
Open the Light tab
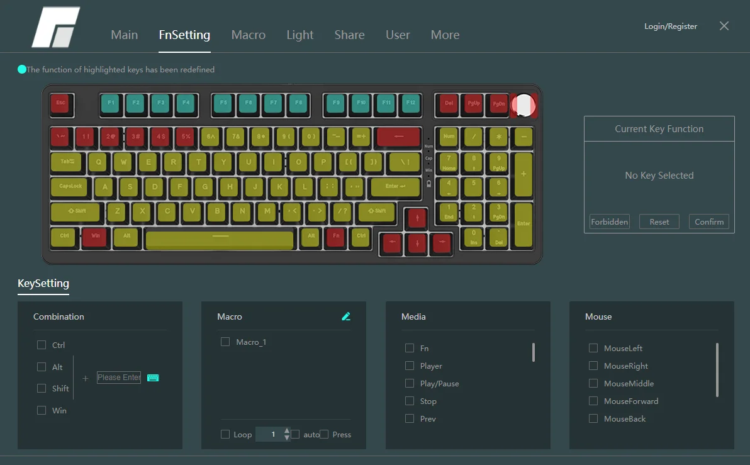299,35
